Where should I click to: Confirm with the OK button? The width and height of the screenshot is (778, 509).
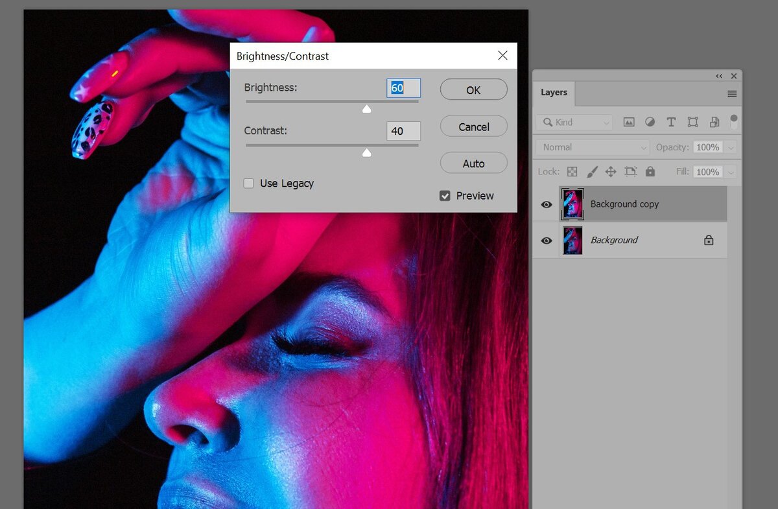tap(473, 90)
